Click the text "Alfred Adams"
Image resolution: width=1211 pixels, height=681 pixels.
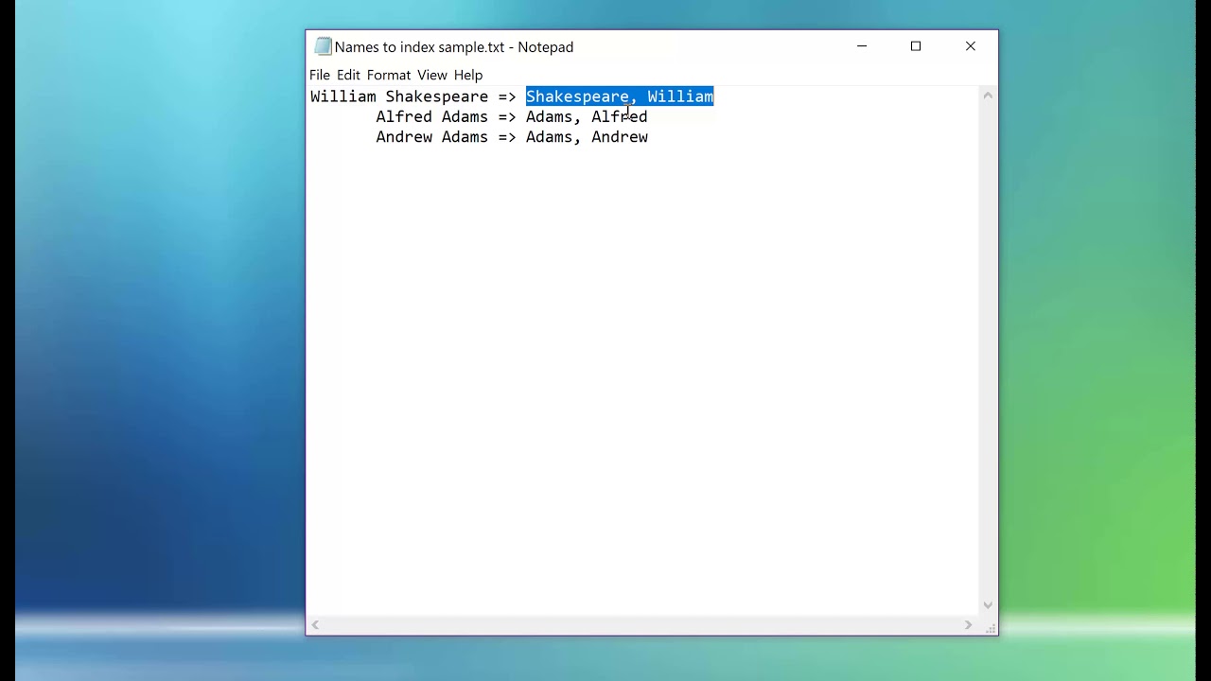click(432, 116)
